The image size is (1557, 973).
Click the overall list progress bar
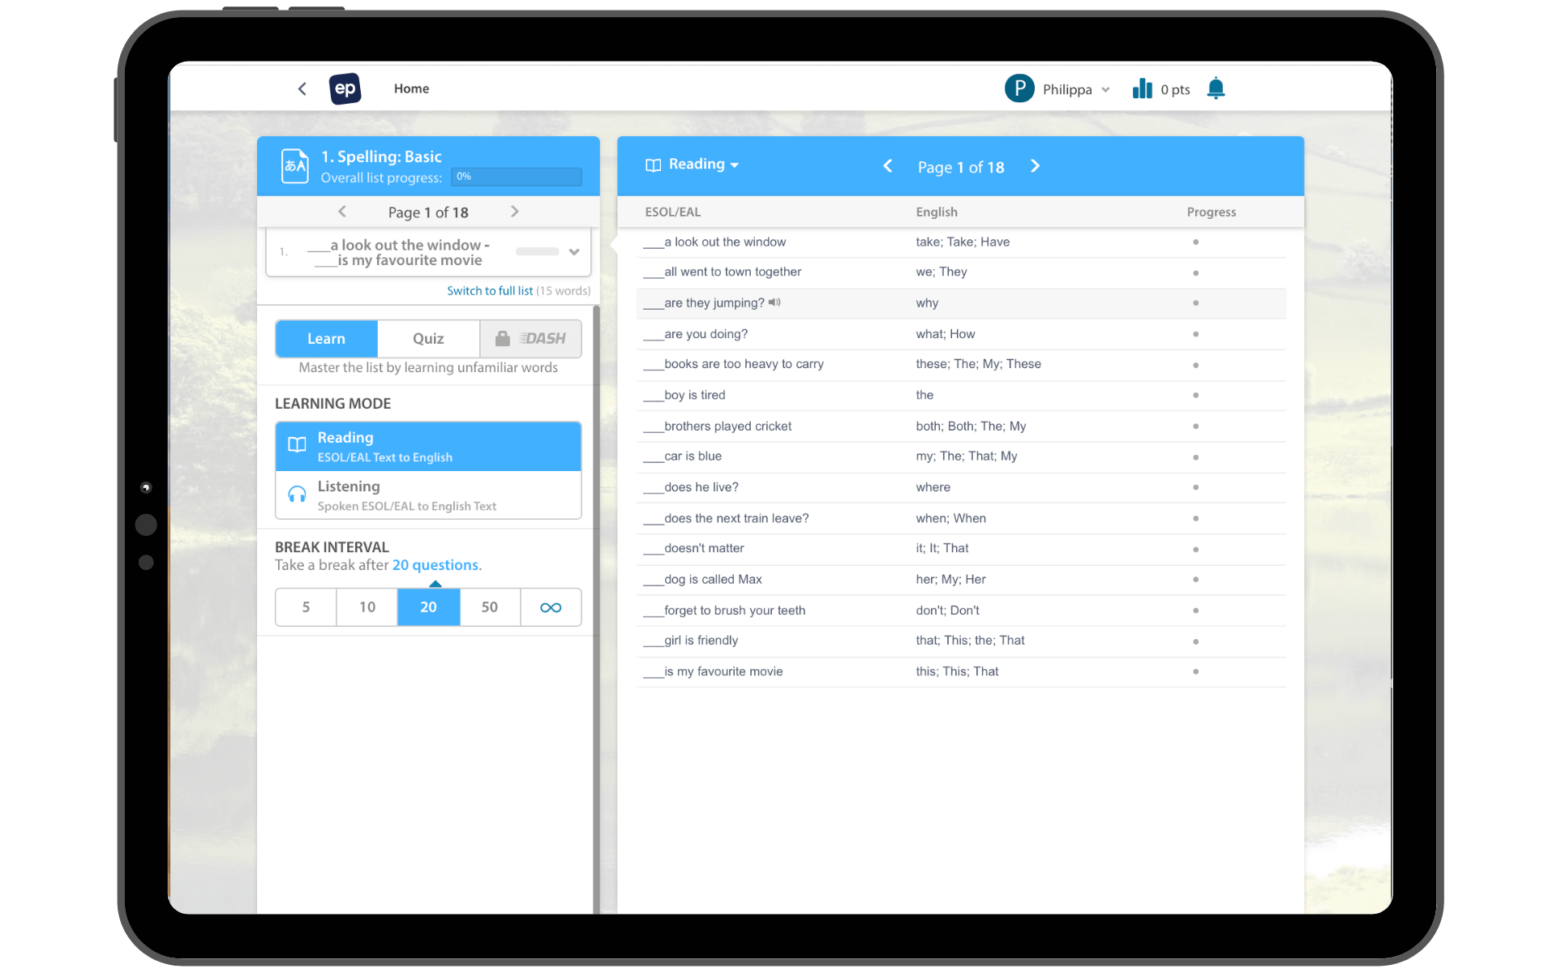517,177
